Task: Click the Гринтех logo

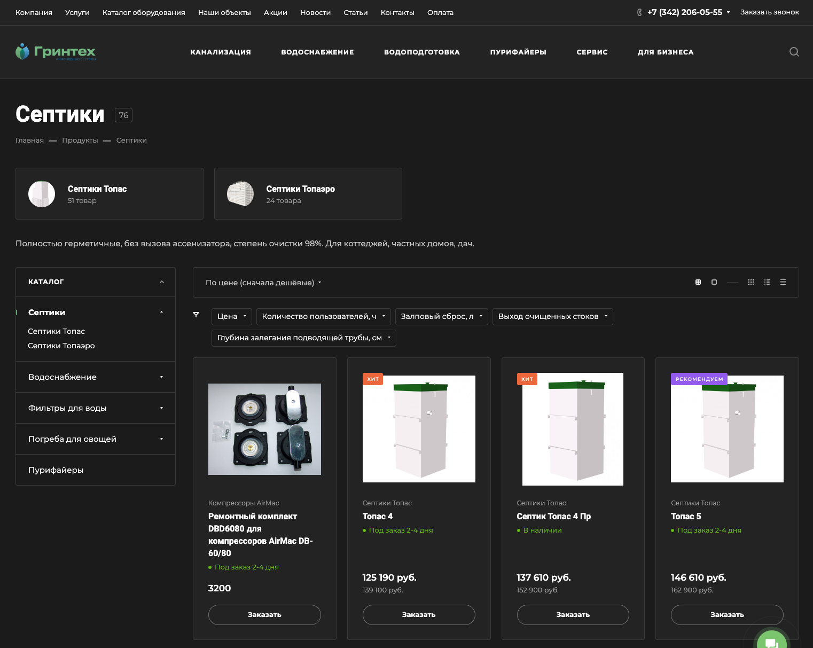Action: point(56,52)
